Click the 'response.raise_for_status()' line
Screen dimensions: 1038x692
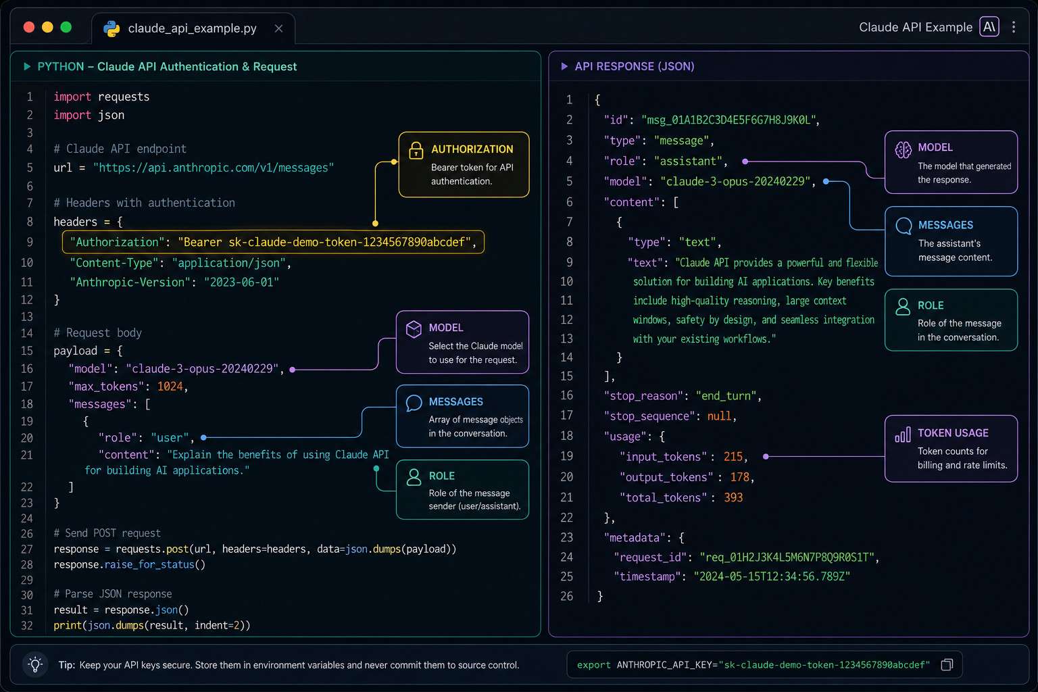[130, 564]
